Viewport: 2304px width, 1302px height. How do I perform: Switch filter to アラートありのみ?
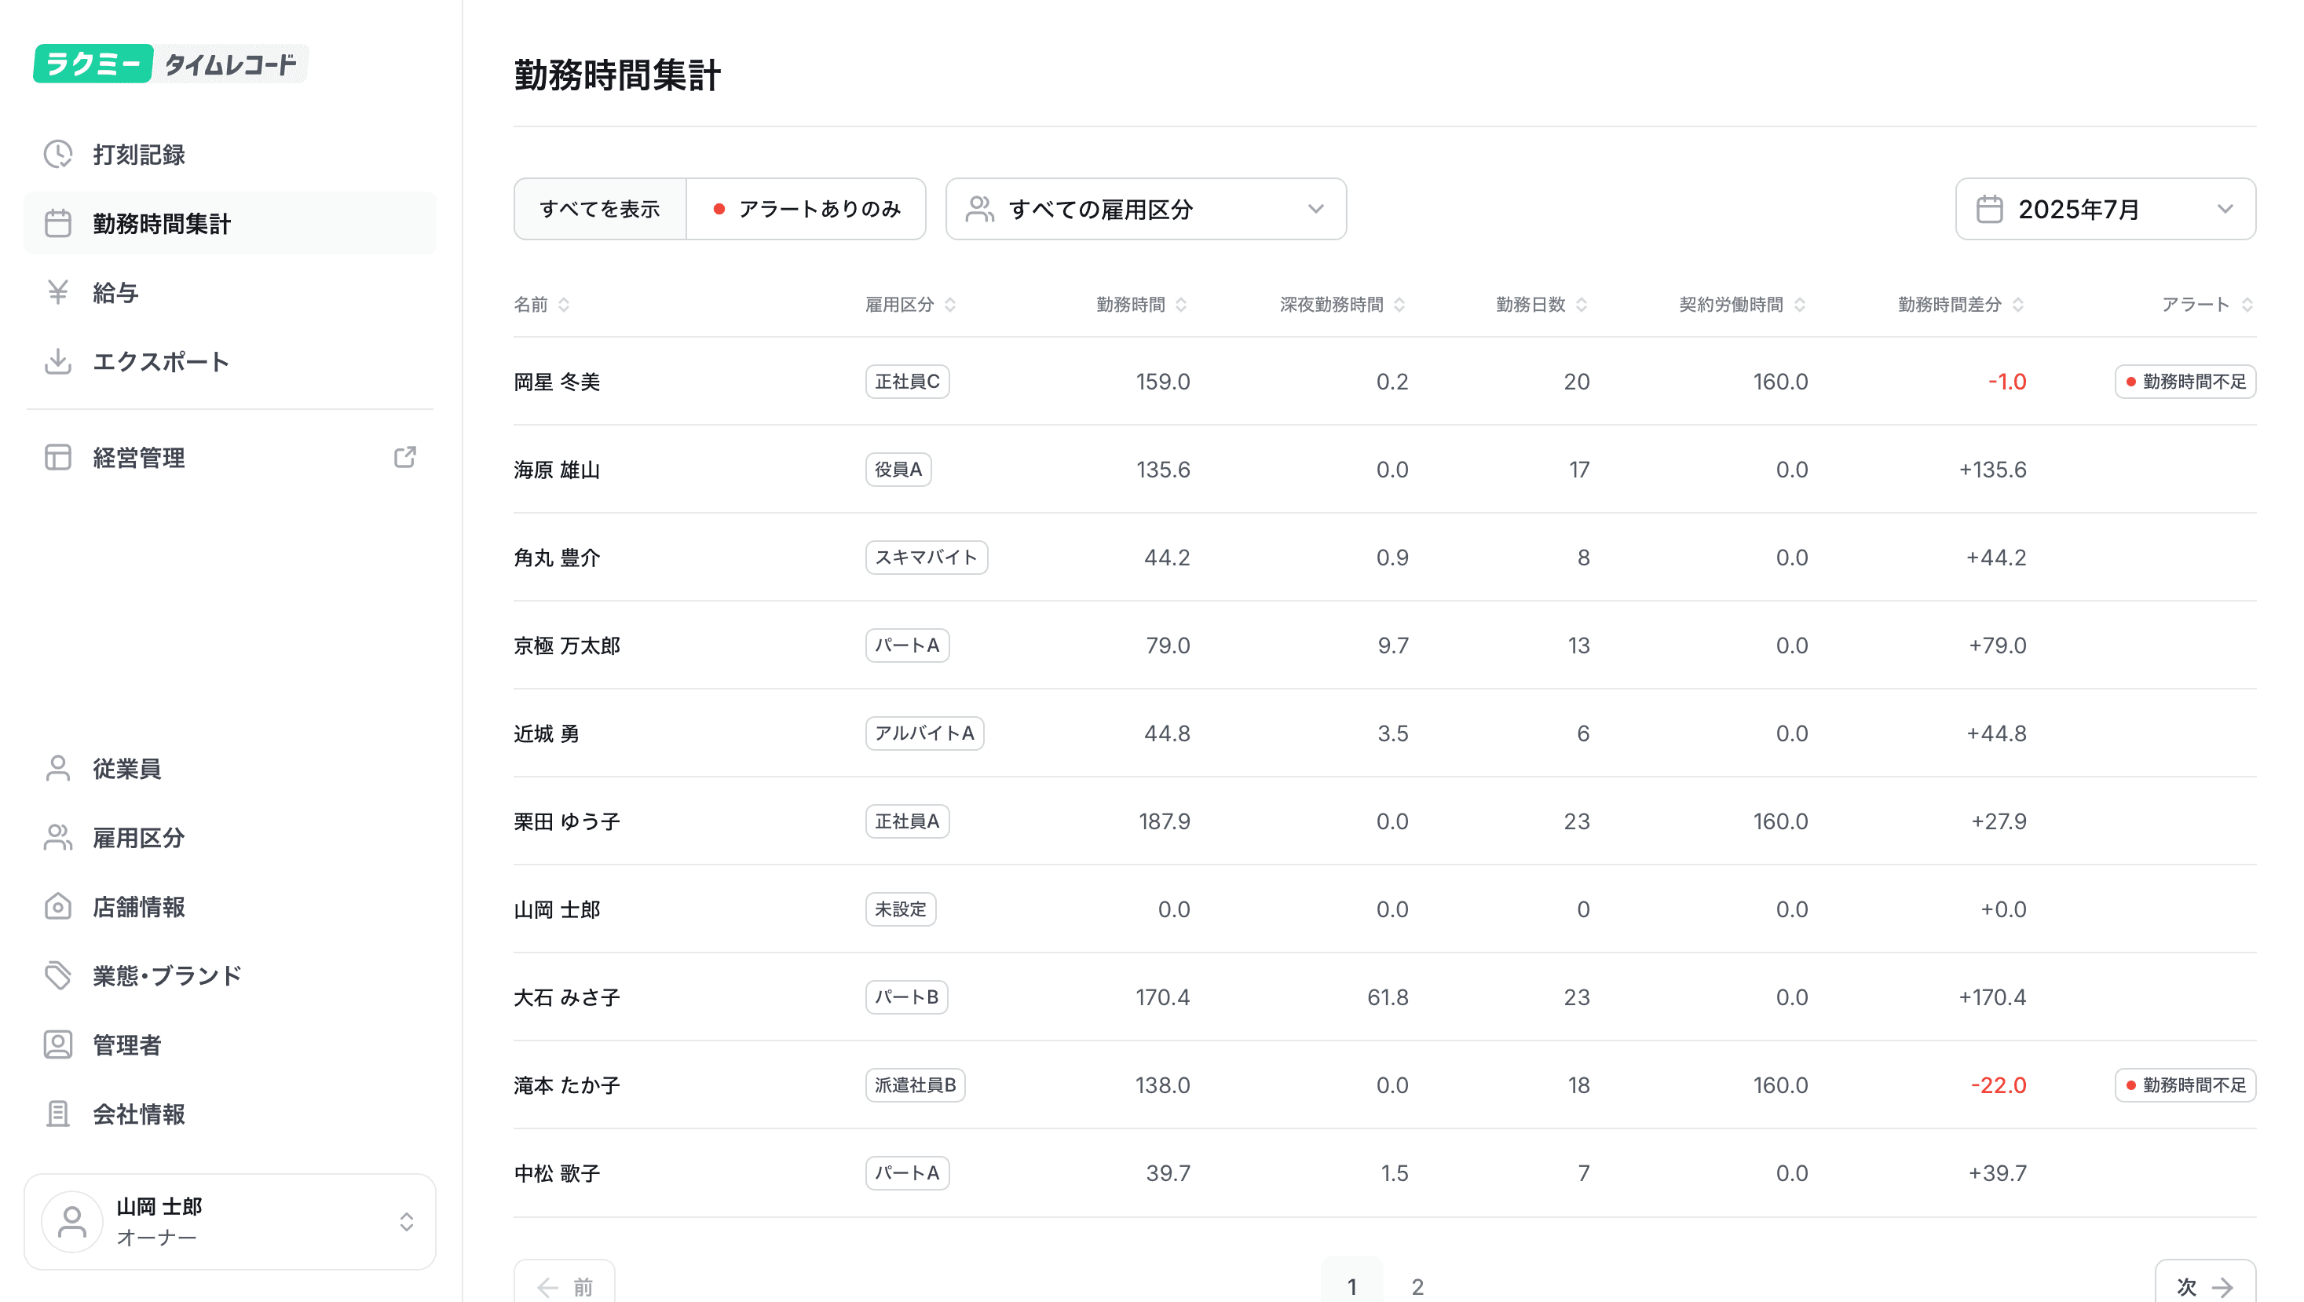tap(806, 209)
